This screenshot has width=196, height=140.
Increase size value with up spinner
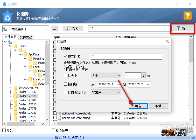[x=143, y=74]
